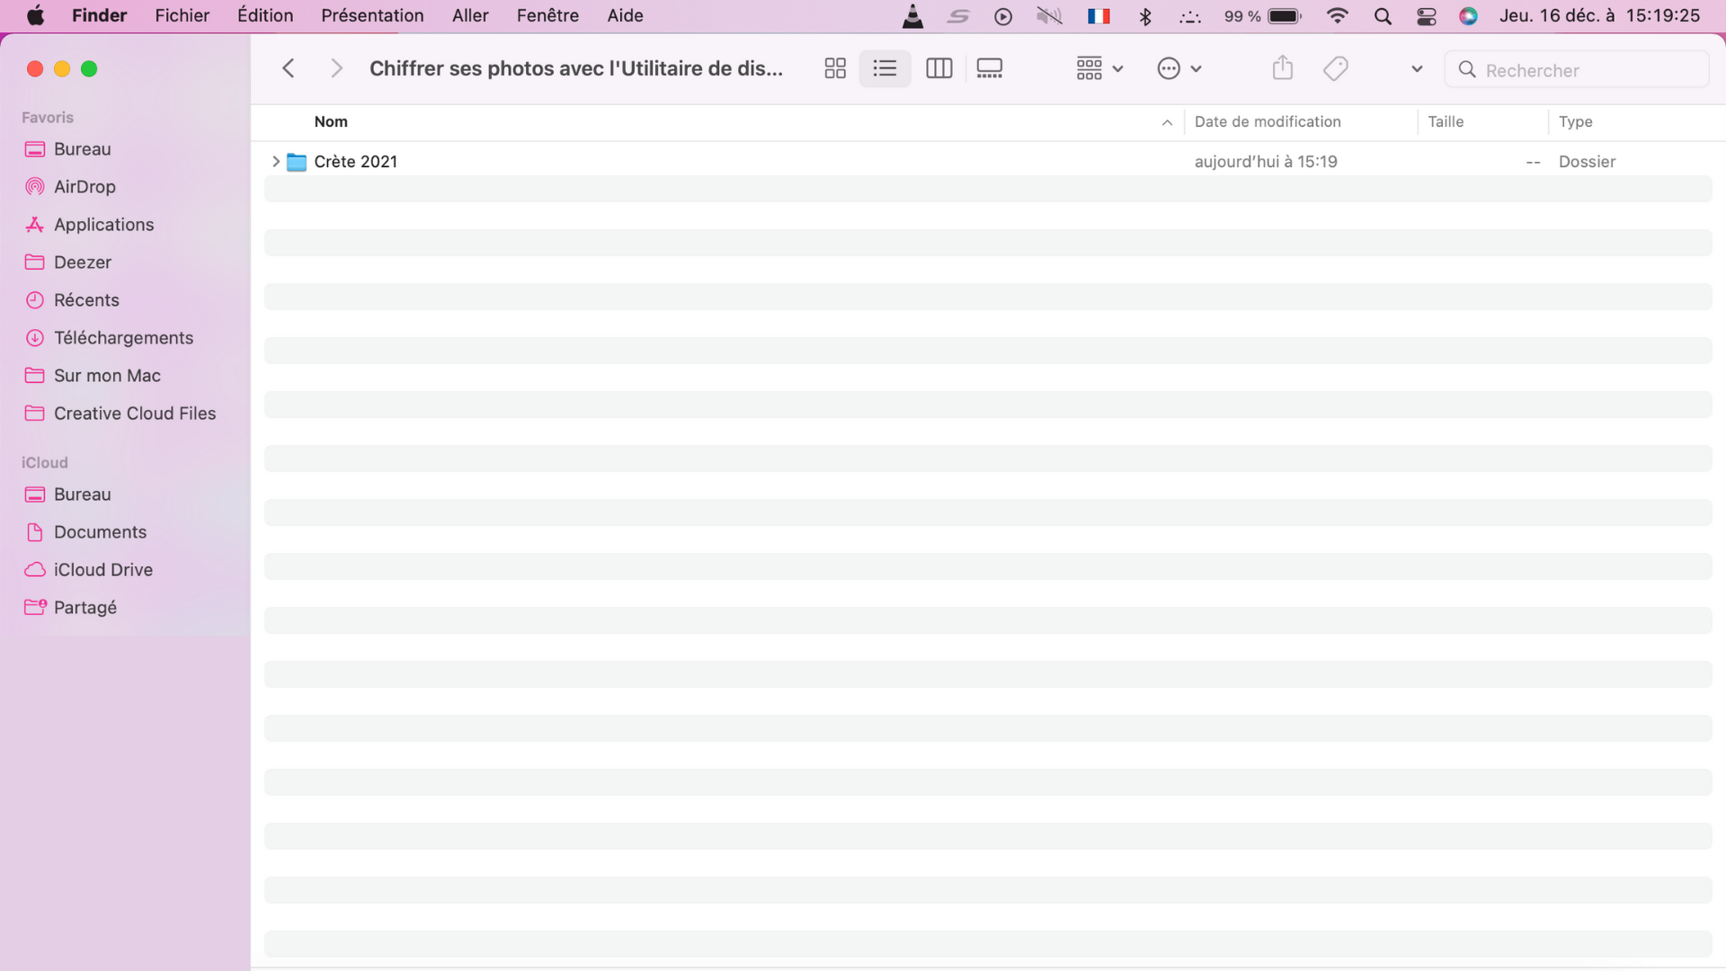Open iCloud Drive in the sidebar
This screenshot has width=1726, height=971.
(x=102, y=570)
